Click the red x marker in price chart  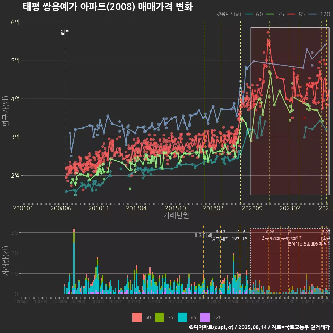pos(304,118)
